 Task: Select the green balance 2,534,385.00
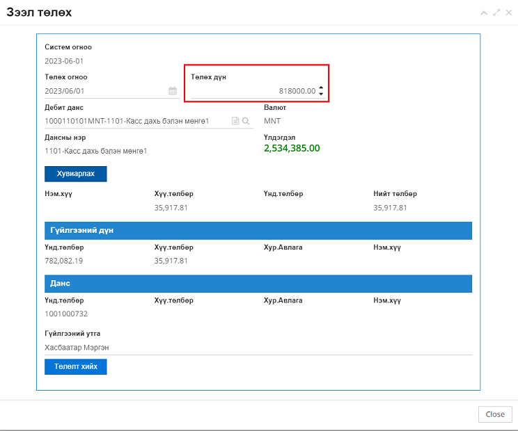tap(292, 148)
